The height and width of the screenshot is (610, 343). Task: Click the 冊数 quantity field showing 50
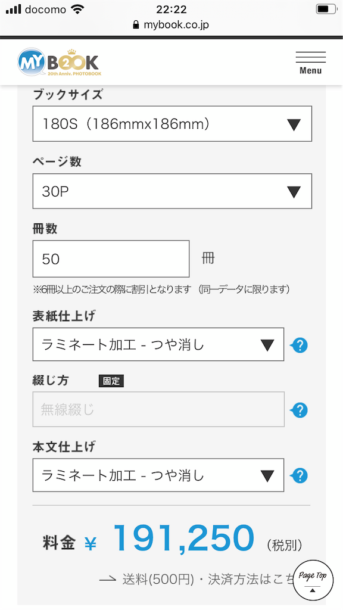click(111, 259)
